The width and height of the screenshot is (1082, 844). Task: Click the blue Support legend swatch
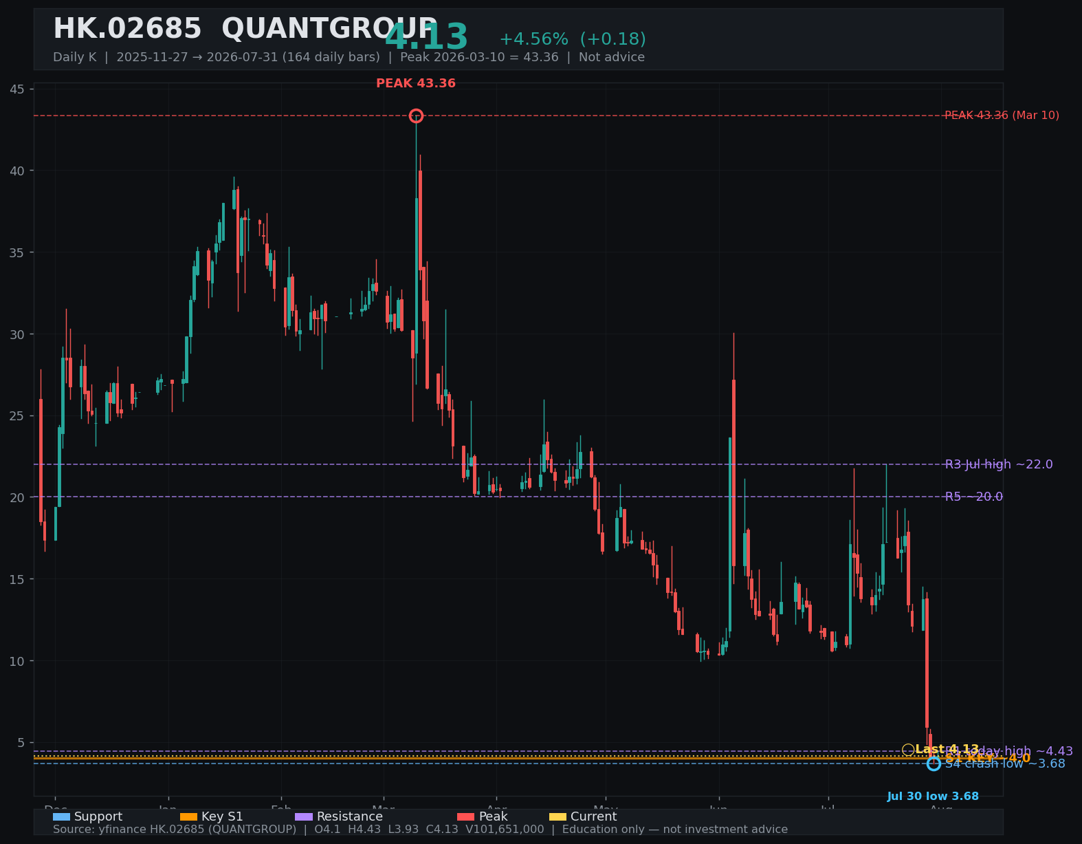[61, 816]
